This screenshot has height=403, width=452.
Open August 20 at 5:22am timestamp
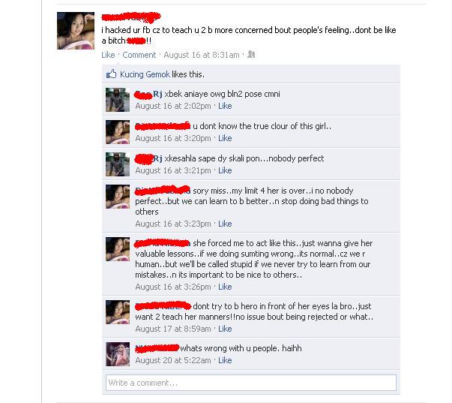pyautogui.click(x=173, y=360)
